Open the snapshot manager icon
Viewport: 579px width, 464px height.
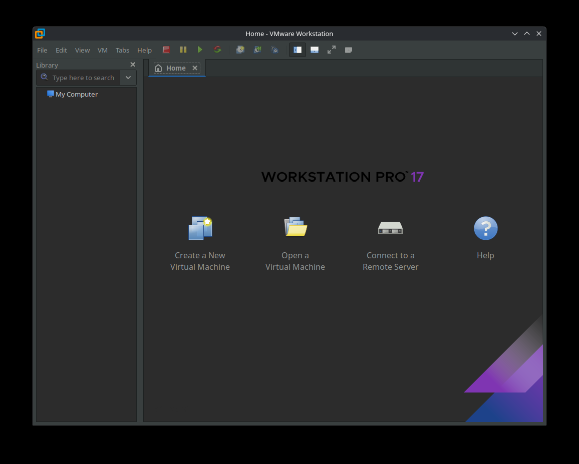tap(275, 50)
